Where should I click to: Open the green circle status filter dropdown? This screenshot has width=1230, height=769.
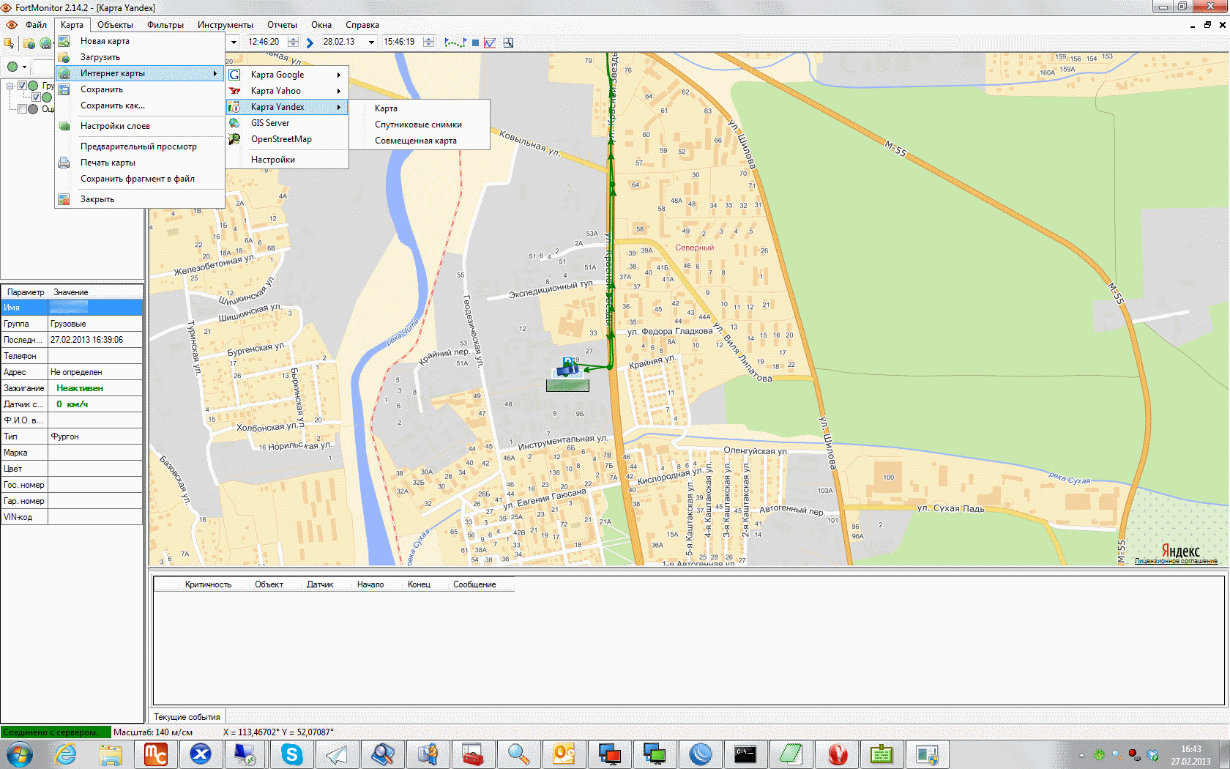(24, 67)
